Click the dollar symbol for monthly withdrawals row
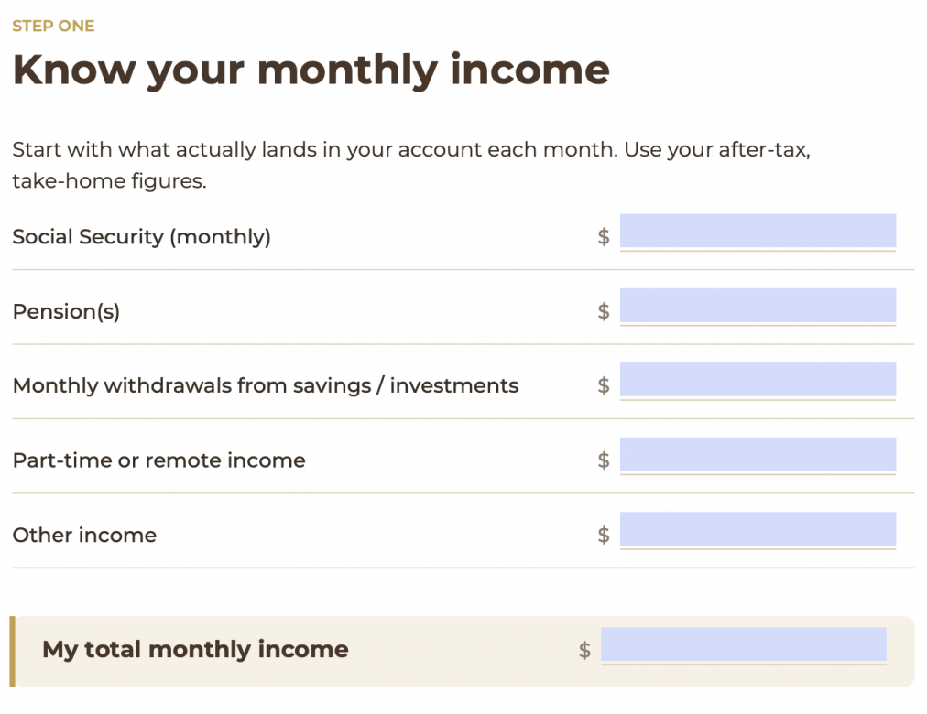The width and height of the screenshot is (927, 714). [x=603, y=385]
